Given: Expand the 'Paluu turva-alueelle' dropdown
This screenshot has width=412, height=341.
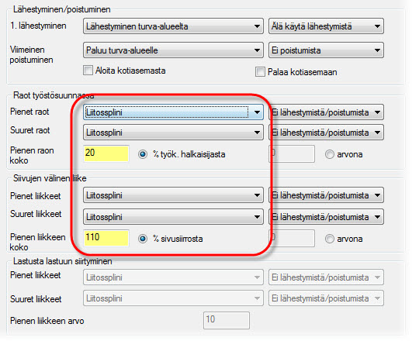Looking at the screenshot, I should 173,50.
